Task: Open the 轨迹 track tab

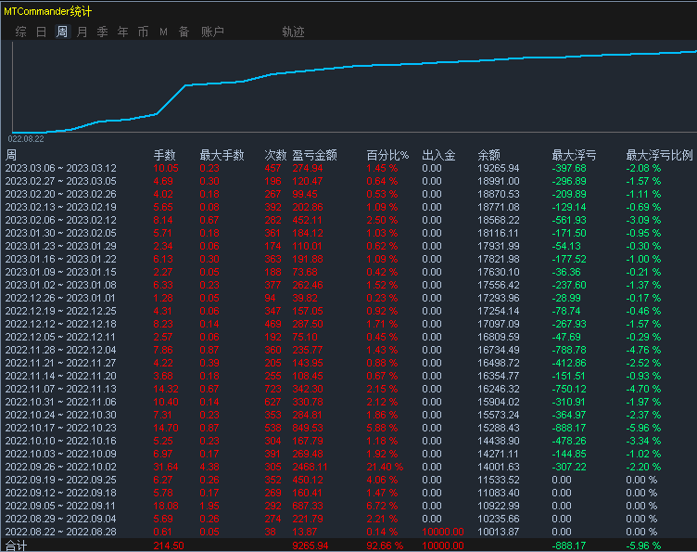Action: [293, 32]
